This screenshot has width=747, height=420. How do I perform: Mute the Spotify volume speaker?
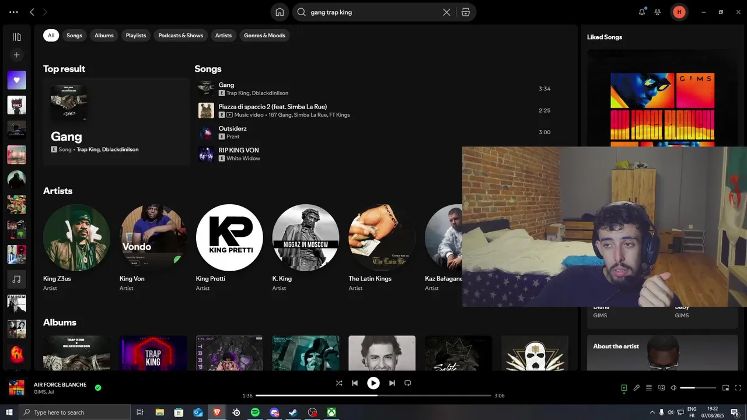point(673,388)
